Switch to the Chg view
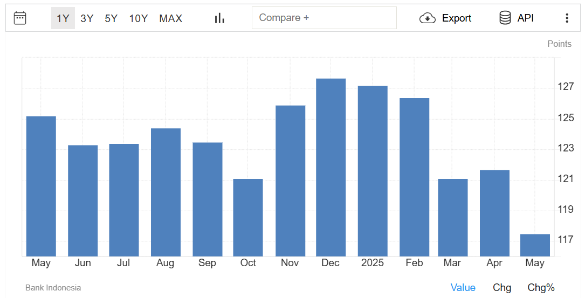Image resolution: width=585 pixels, height=298 pixels. 502,288
